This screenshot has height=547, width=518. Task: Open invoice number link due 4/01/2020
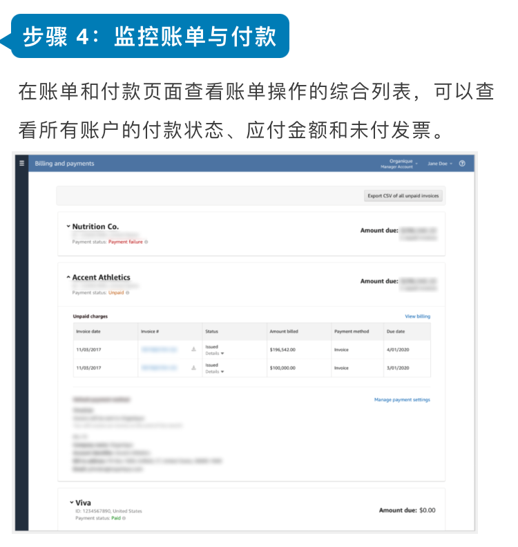160,349
